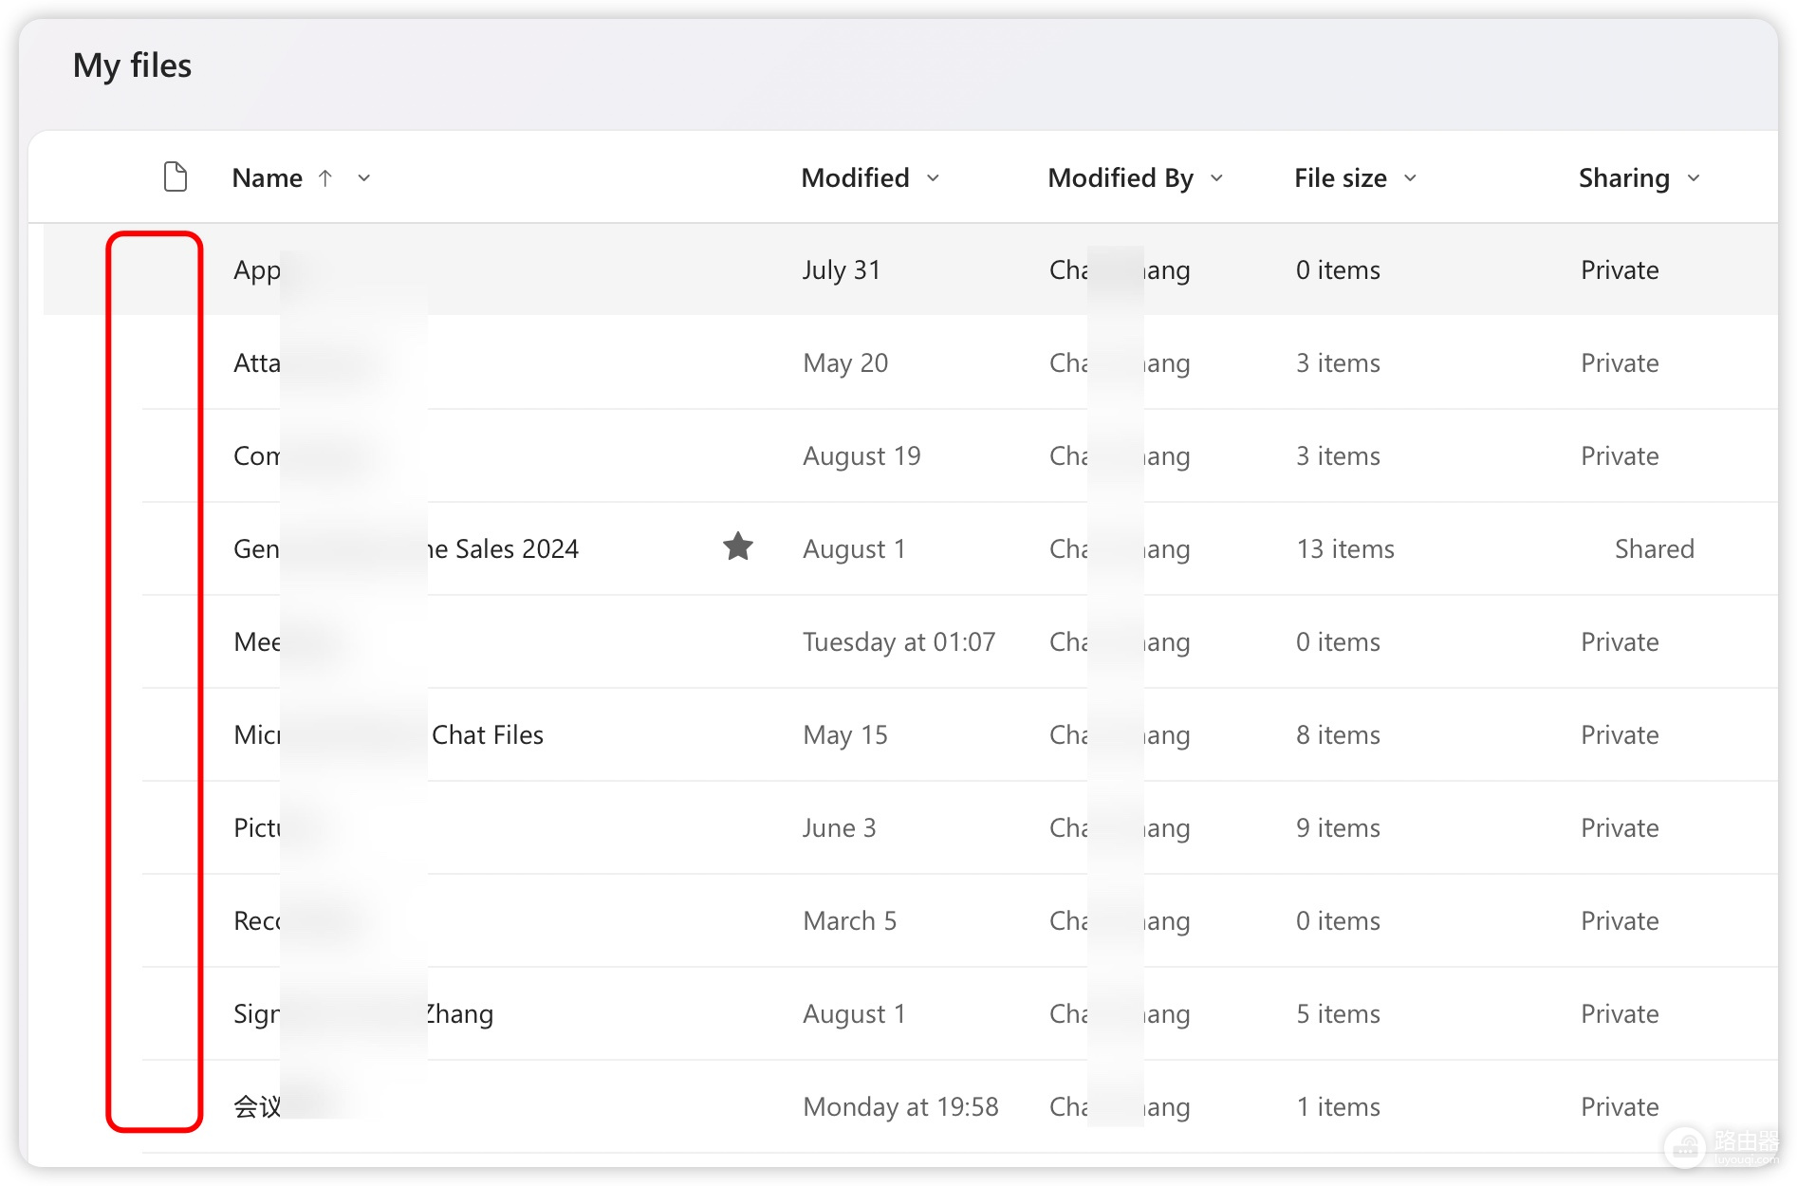Click "0 items" on the March 5 row

tap(1338, 921)
